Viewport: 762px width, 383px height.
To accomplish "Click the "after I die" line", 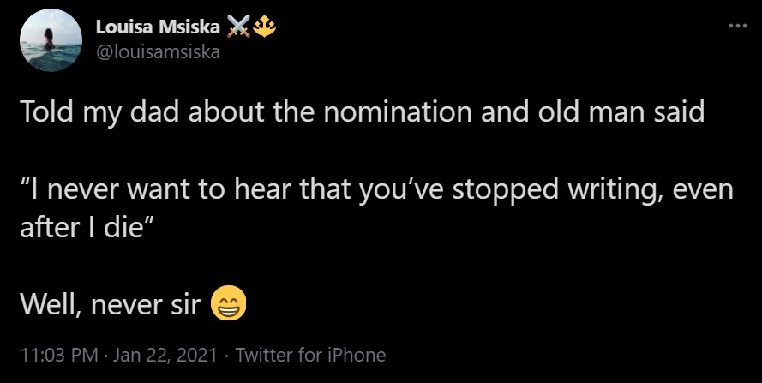I will pyautogui.click(x=82, y=226).
